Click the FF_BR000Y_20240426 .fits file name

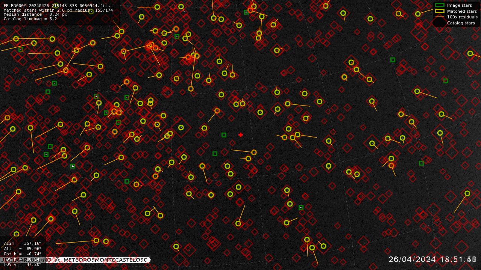(x=57, y=6)
